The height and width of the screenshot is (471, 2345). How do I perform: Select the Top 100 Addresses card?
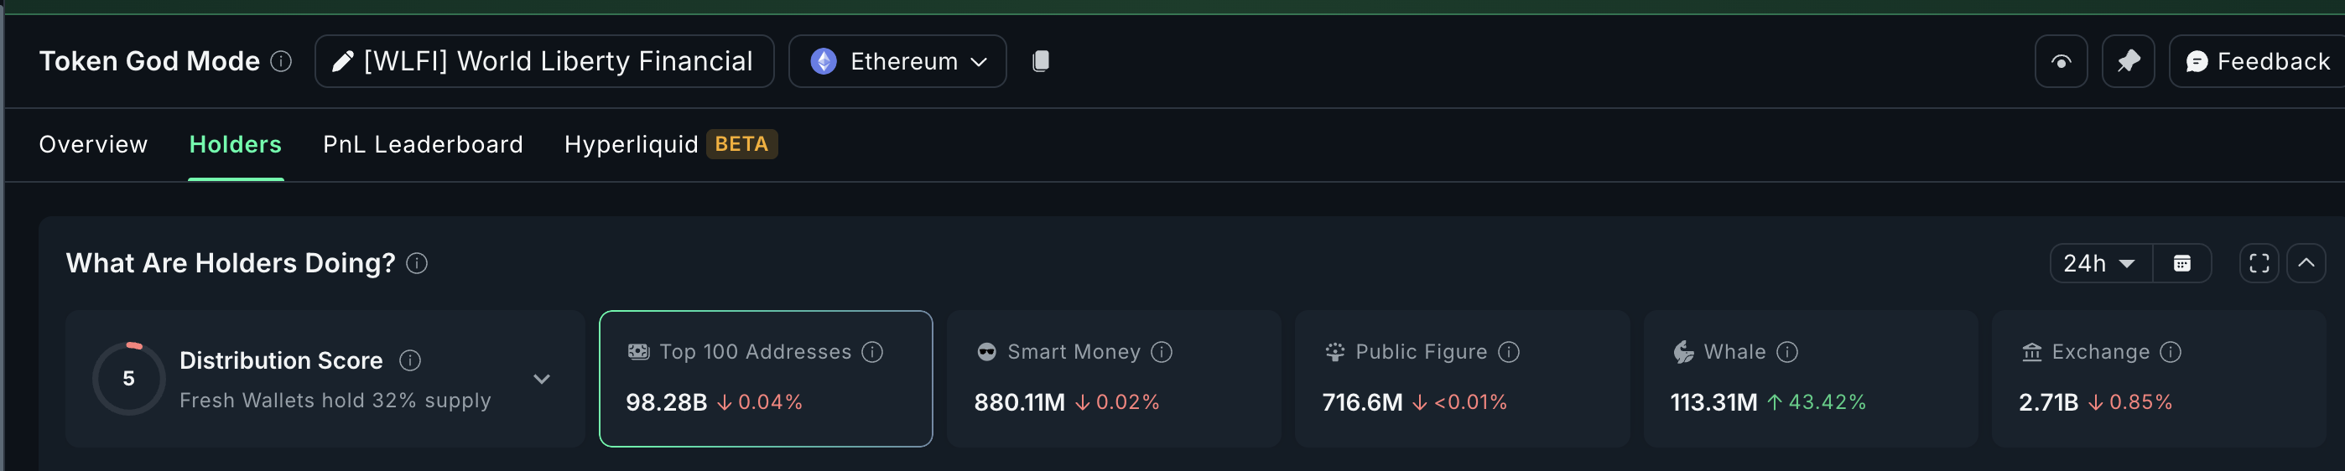coord(765,378)
